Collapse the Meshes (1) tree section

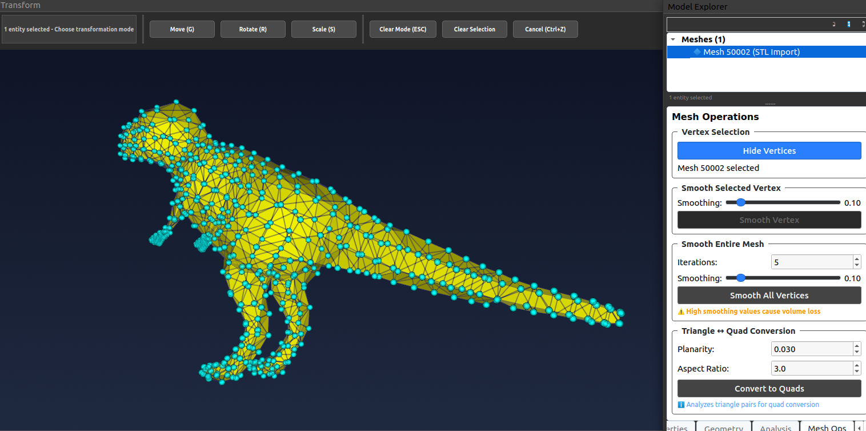(x=672, y=39)
